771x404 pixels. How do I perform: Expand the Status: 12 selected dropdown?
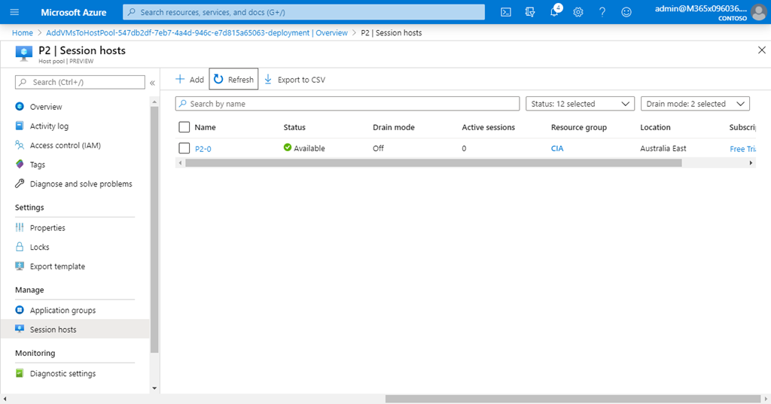[x=580, y=104]
